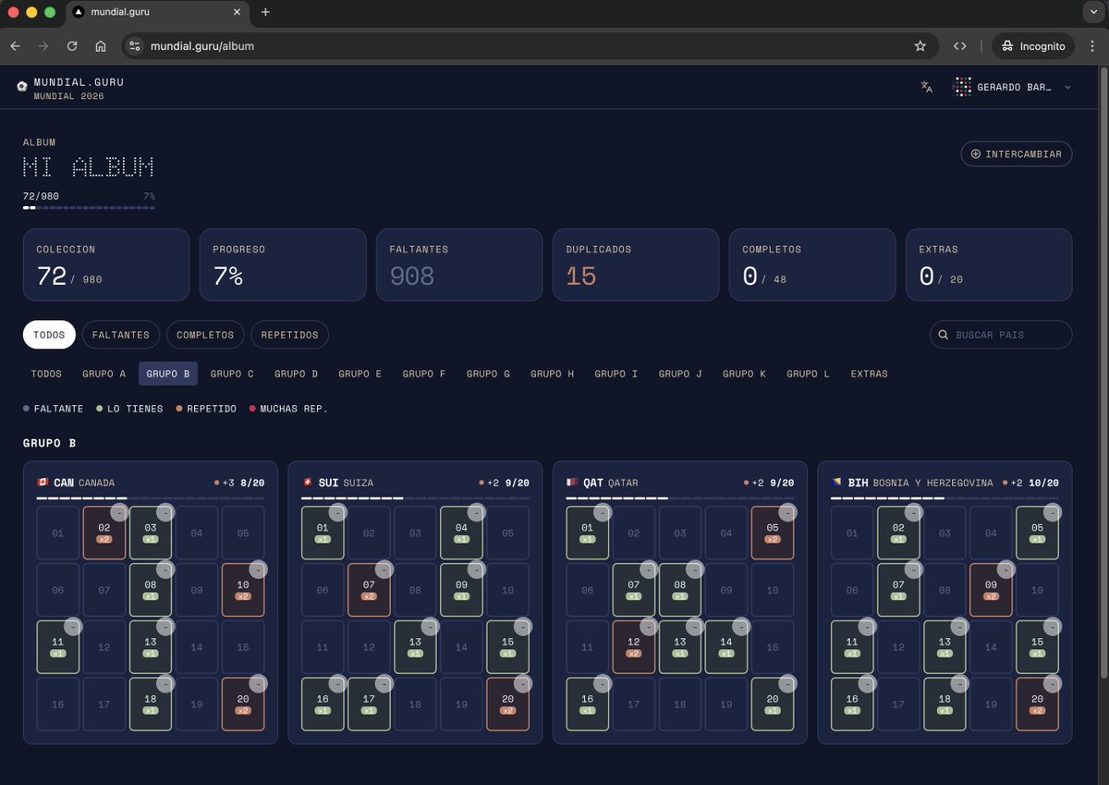
Task: Click minus badge on Suiza sticker 17
Action: (x=384, y=684)
